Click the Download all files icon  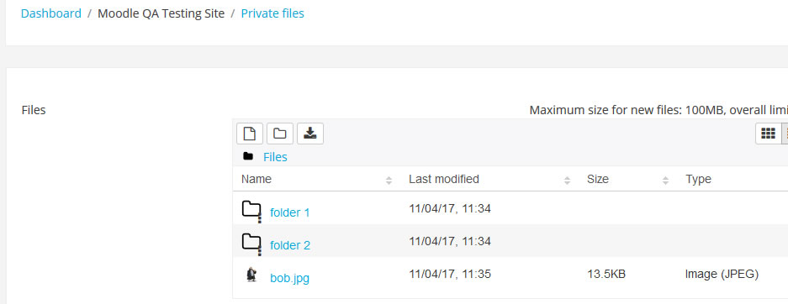(310, 134)
